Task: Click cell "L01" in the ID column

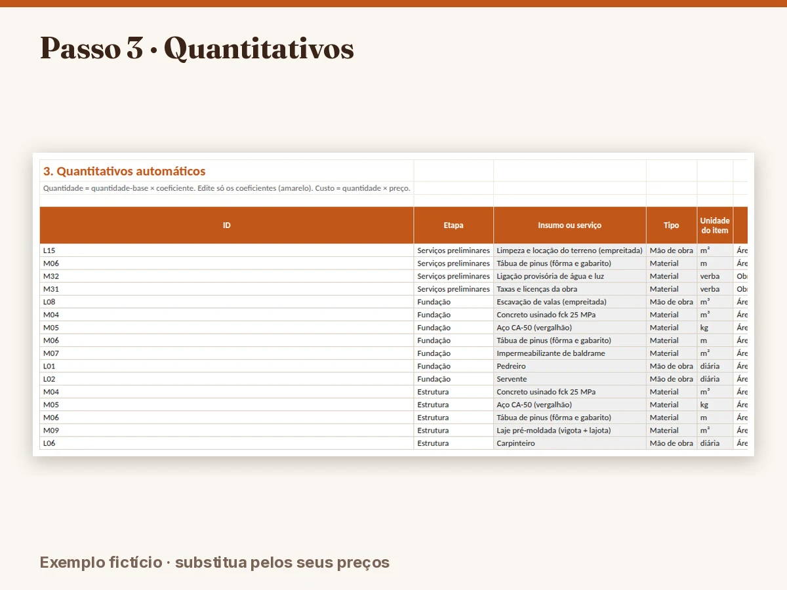Action: coord(227,366)
